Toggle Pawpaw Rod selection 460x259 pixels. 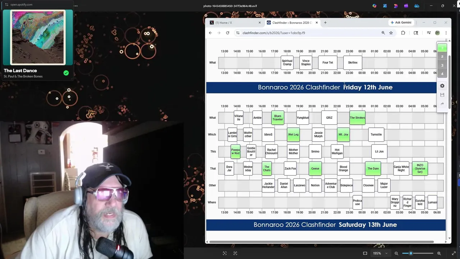[x=235, y=151]
